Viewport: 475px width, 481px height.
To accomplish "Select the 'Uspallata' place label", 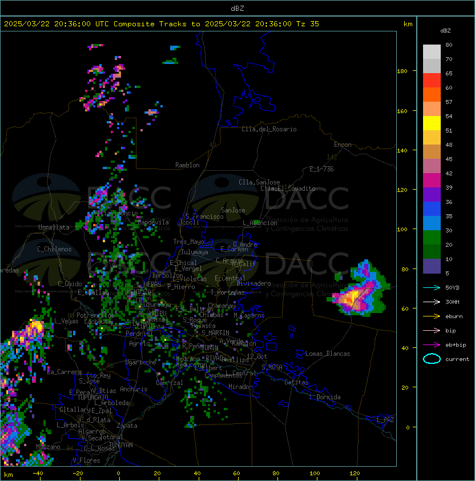I will [x=54, y=227].
